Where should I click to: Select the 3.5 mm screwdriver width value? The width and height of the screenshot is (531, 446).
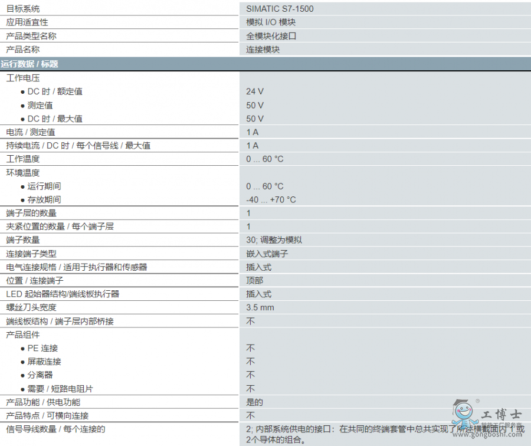(x=260, y=307)
